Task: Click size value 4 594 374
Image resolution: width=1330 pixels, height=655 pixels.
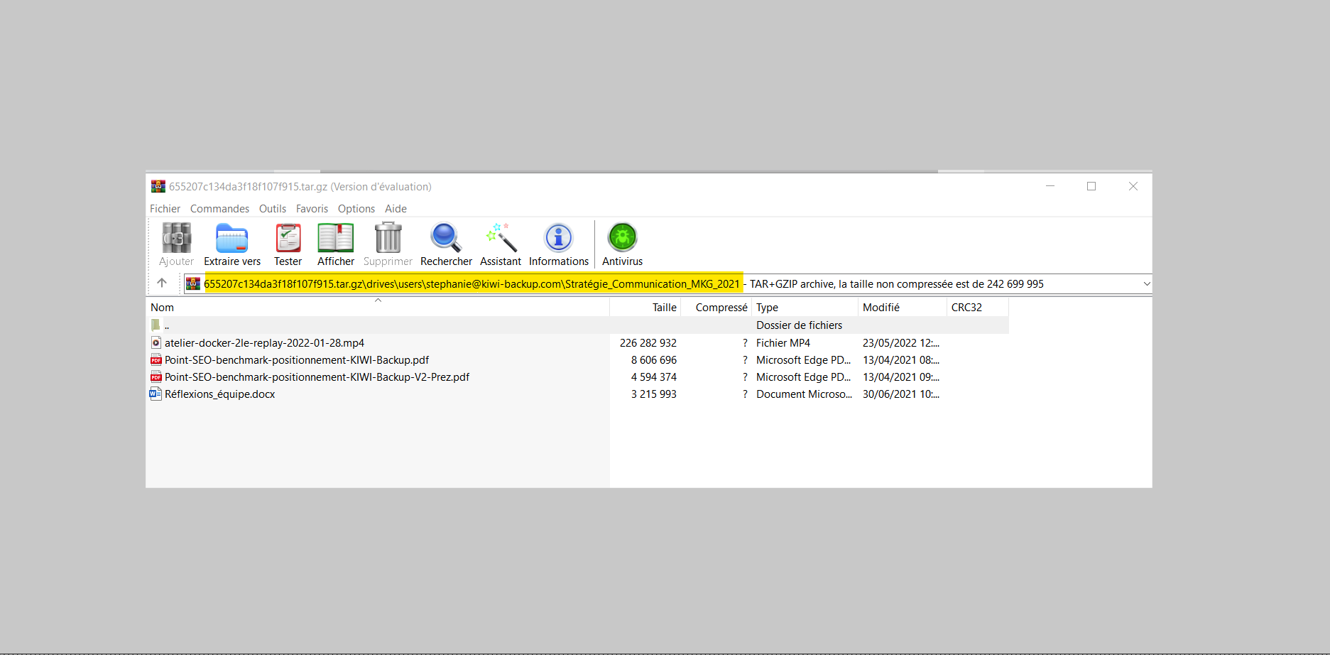Action: [654, 377]
